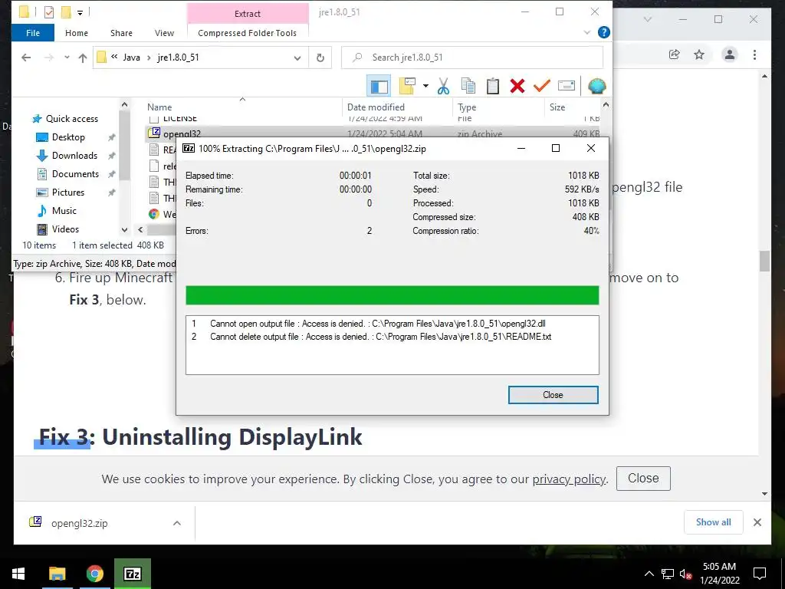Open recent locations dropdown arrow

pyautogui.click(x=67, y=58)
